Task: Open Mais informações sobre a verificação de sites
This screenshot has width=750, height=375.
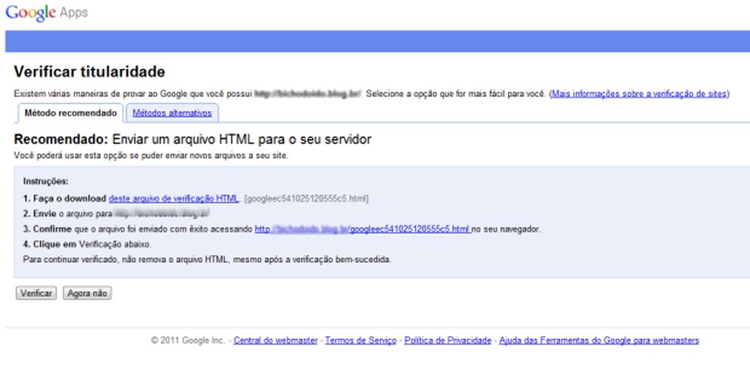Action: coord(639,94)
